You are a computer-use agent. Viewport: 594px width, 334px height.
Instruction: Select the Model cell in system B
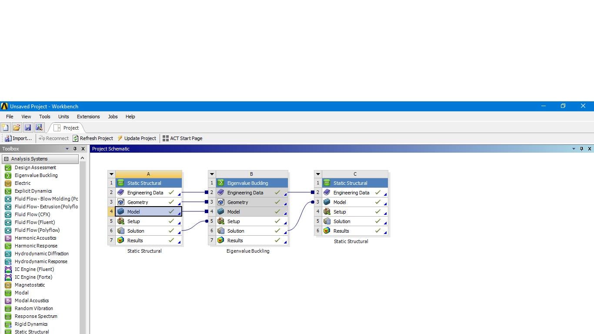pos(252,212)
